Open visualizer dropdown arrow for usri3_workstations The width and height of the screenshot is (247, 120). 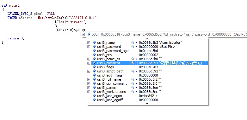136,92
